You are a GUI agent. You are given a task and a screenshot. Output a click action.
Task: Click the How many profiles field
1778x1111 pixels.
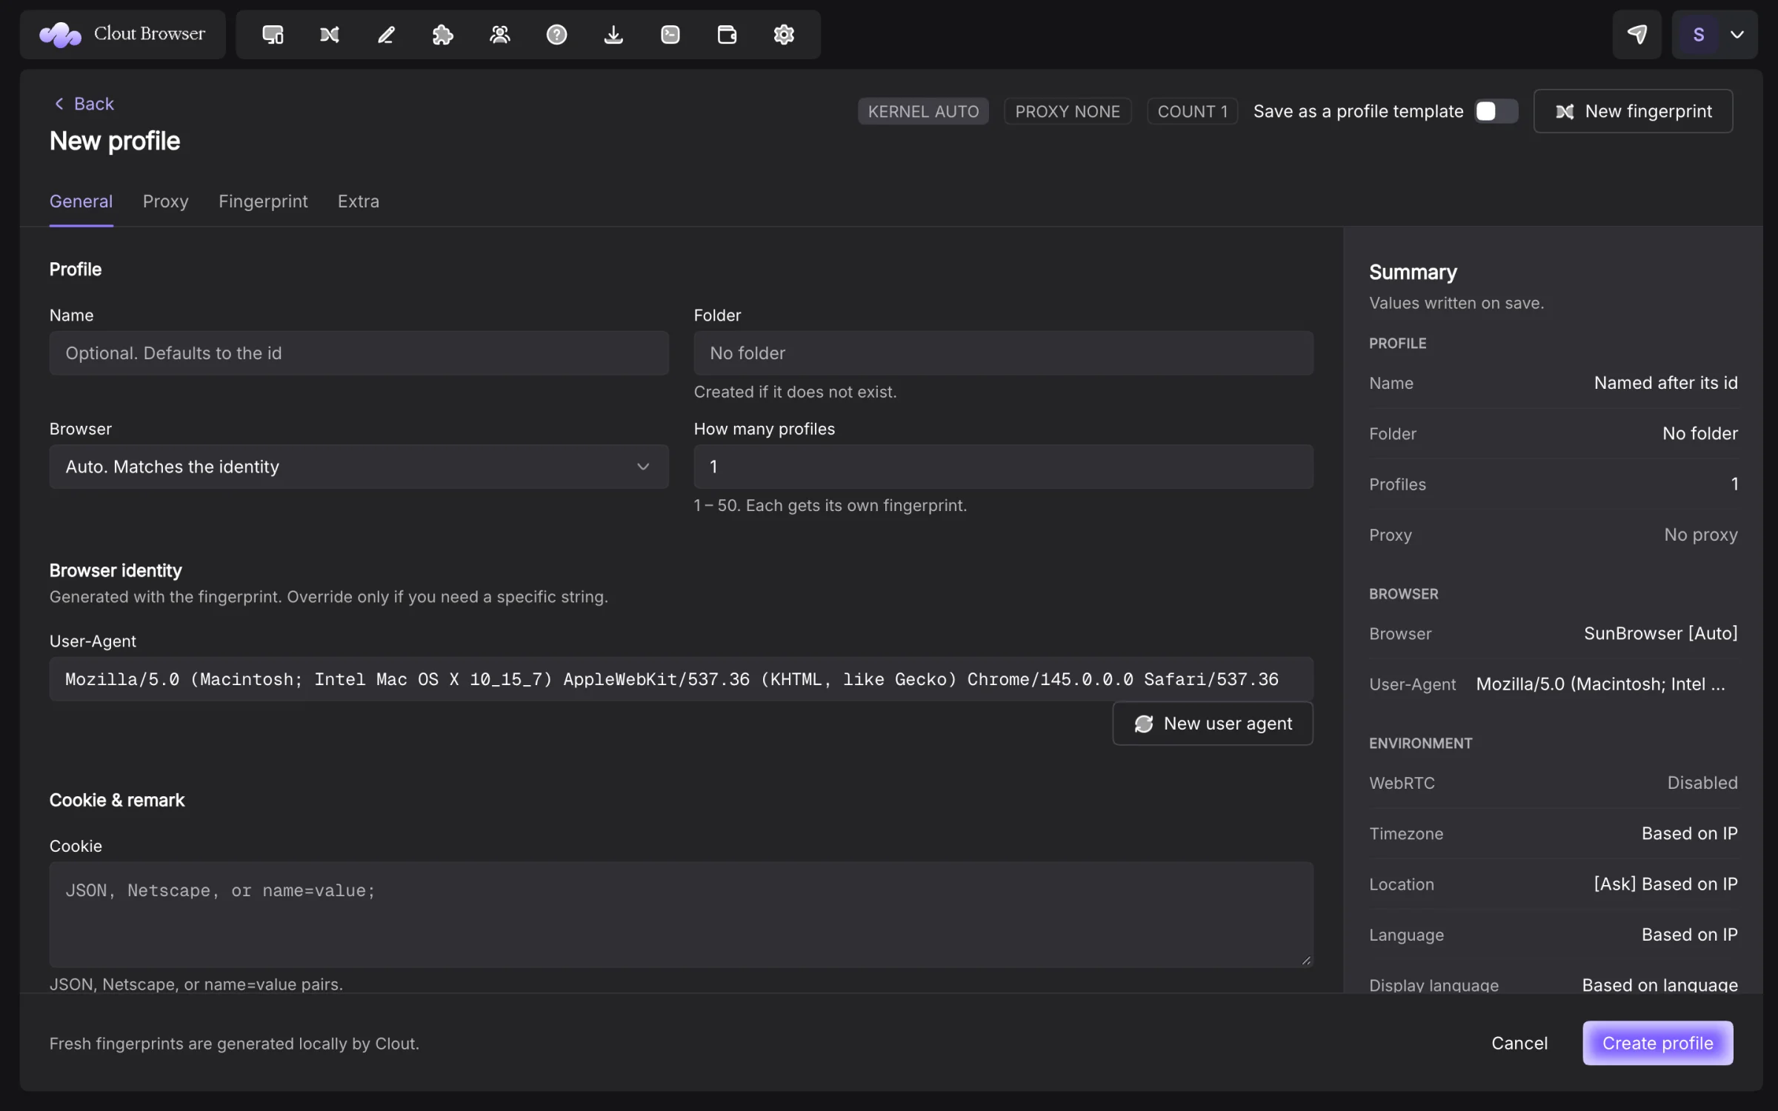click(1003, 467)
